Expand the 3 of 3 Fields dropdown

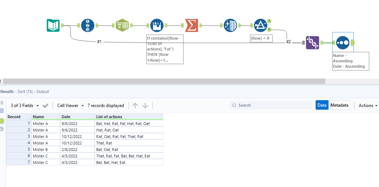click(24, 106)
